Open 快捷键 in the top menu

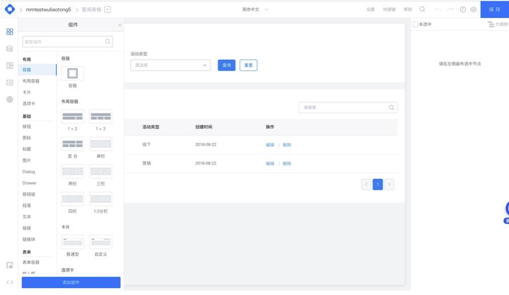(x=389, y=10)
